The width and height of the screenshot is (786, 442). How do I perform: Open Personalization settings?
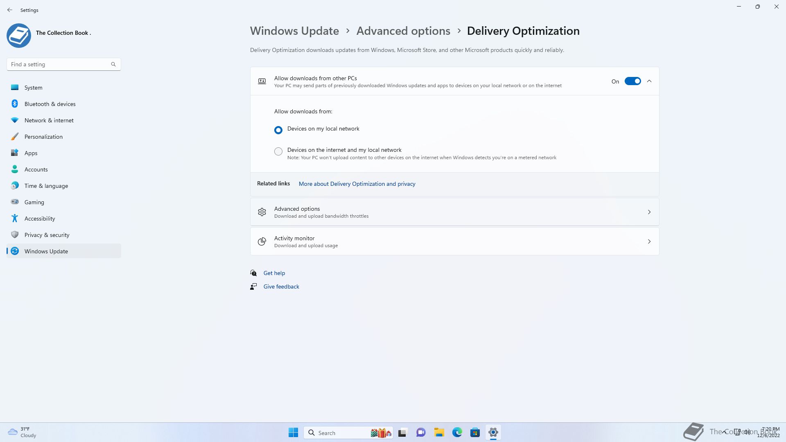click(63, 137)
